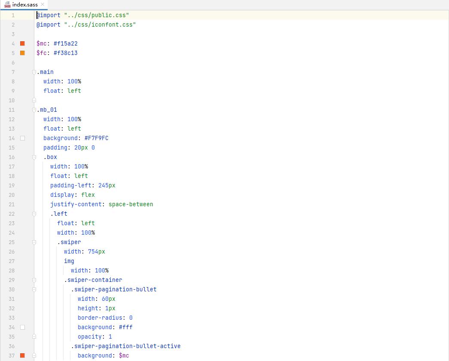449x361 pixels.
Task: Click fold end marker at line 37
Action: 34,355
